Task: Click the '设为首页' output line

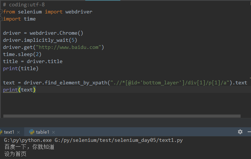Action: pyautogui.click(x=15, y=154)
